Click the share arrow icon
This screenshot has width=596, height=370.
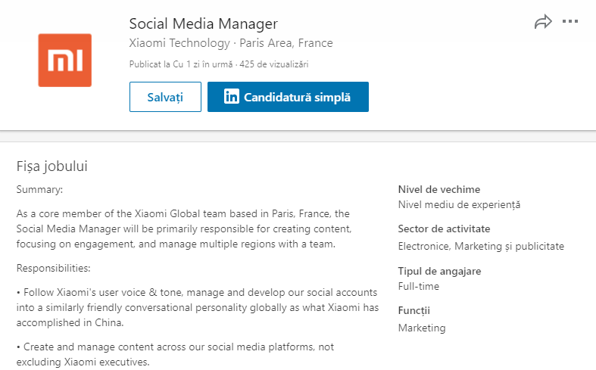(x=543, y=23)
